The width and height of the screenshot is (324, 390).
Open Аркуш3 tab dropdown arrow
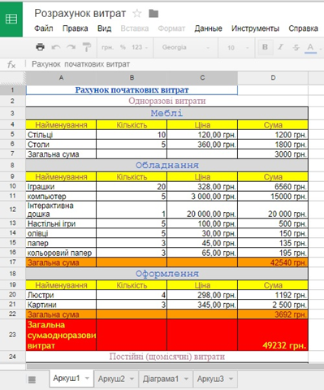click(231, 379)
